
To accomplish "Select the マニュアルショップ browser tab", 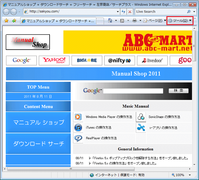I will (58, 21).
